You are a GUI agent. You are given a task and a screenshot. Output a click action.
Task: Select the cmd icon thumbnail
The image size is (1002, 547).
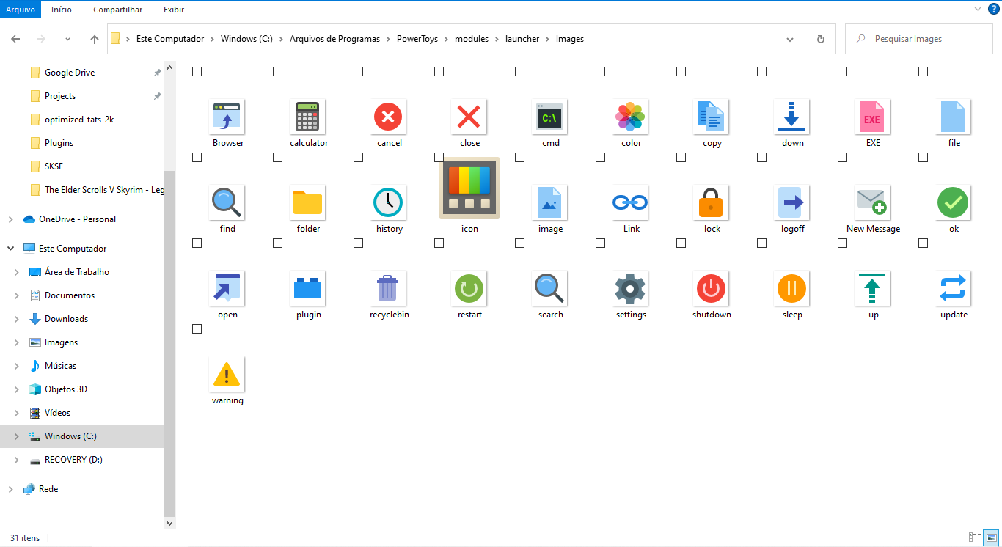[550, 117]
